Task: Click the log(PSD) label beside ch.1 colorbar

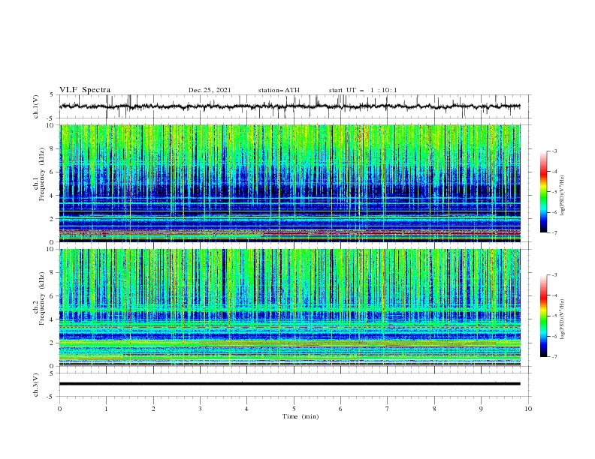Action: tap(562, 196)
